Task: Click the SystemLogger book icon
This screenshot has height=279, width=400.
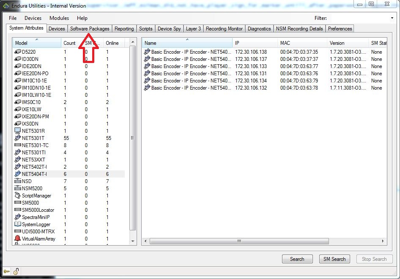Action: (17, 224)
